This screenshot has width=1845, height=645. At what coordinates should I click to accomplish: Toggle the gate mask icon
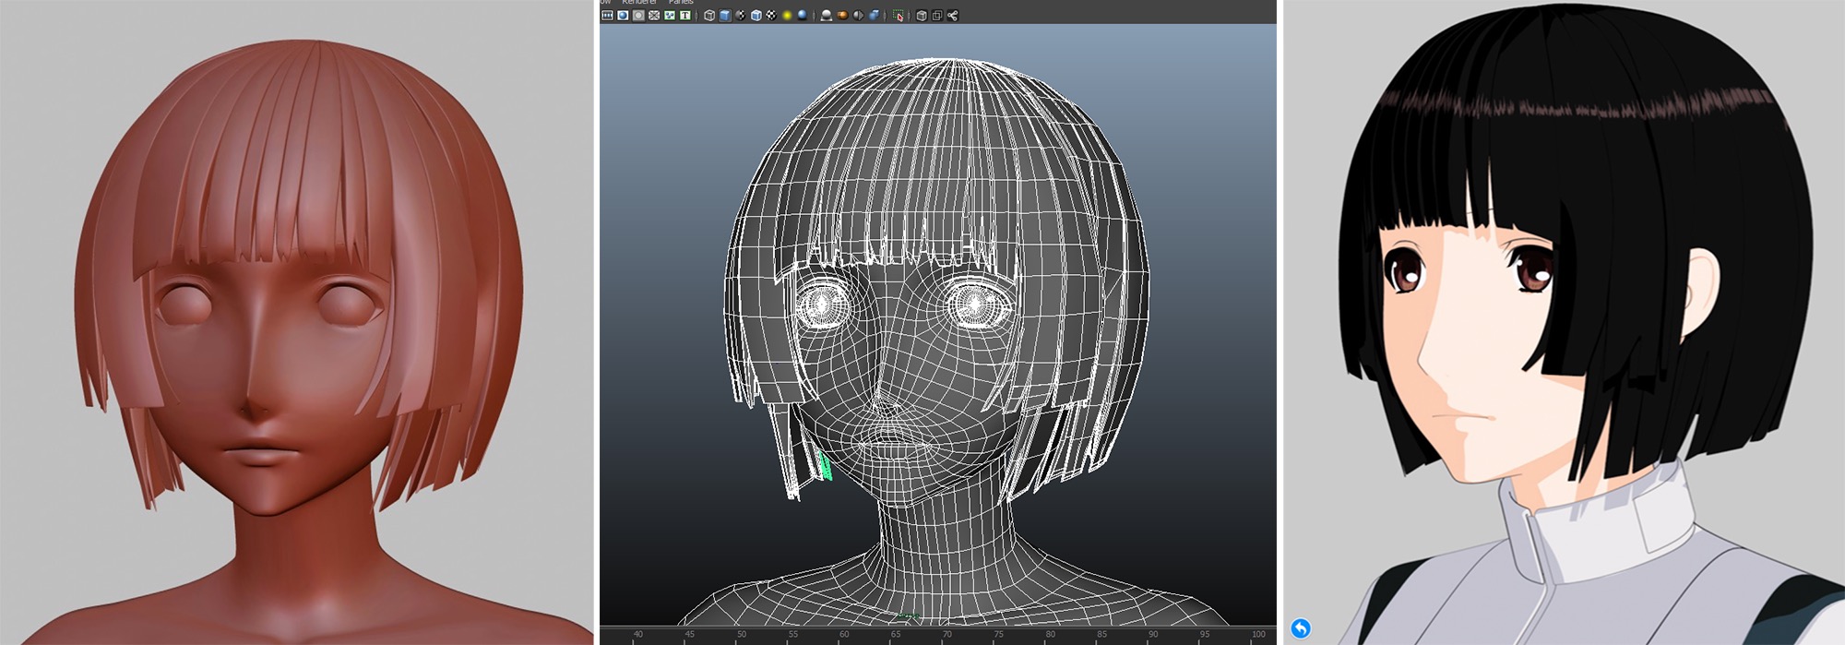[x=638, y=15]
